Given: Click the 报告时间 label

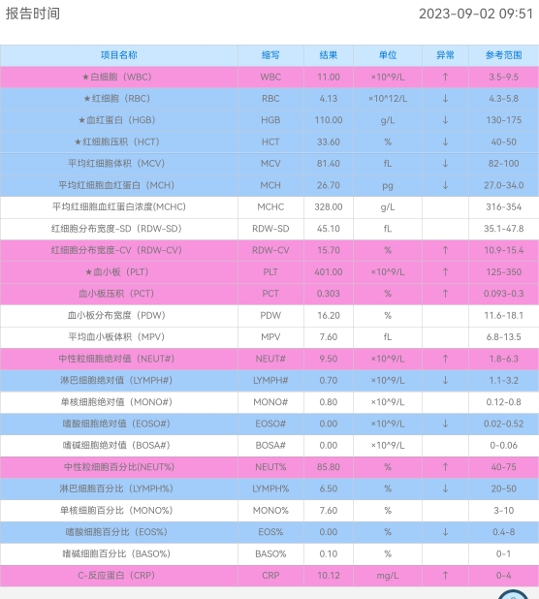Looking at the screenshot, I should 33,14.
